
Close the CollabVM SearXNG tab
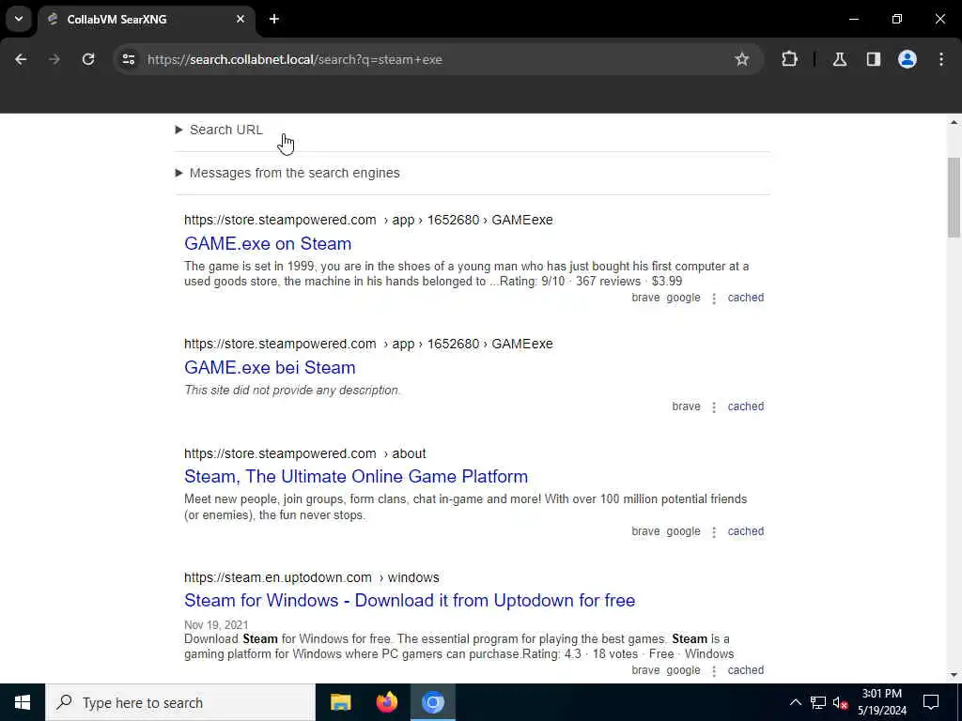pyautogui.click(x=240, y=19)
